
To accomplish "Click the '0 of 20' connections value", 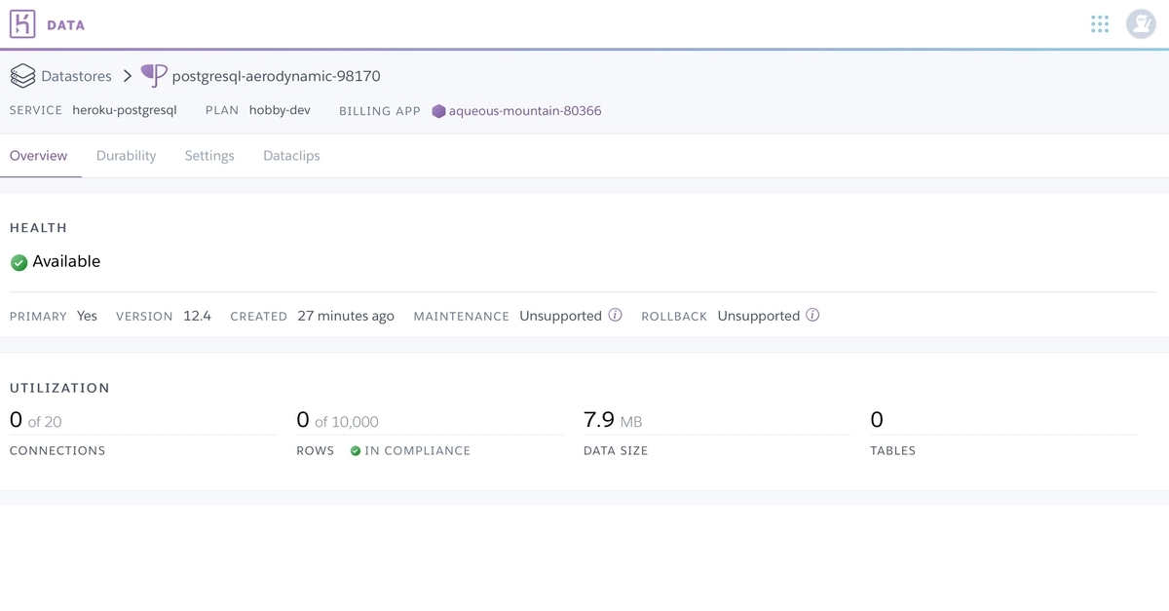I will (36, 420).
